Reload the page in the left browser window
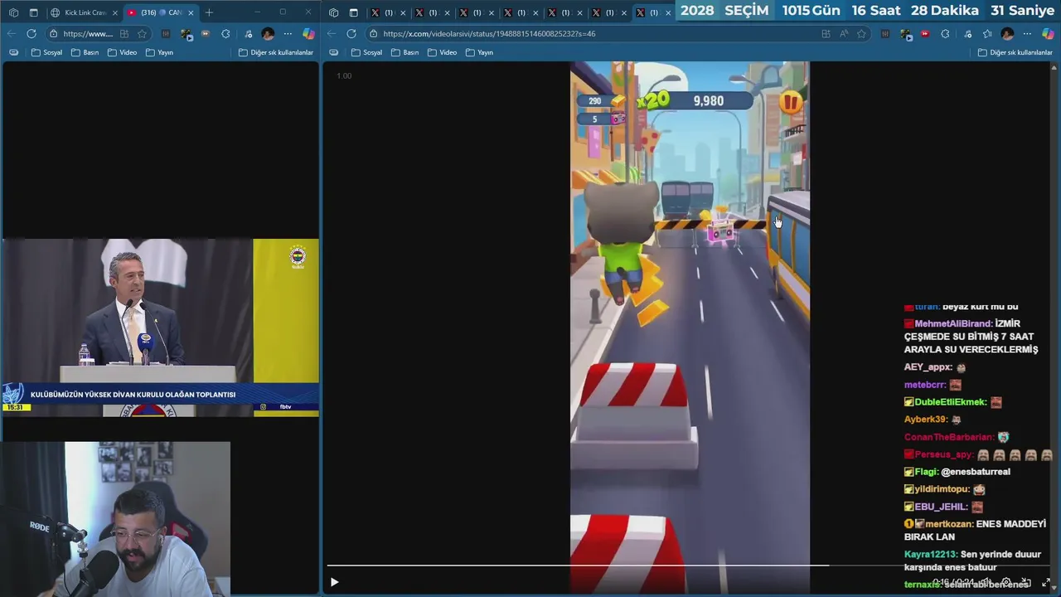Image resolution: width=1061 pixels, height=597 pixels. 31,34
